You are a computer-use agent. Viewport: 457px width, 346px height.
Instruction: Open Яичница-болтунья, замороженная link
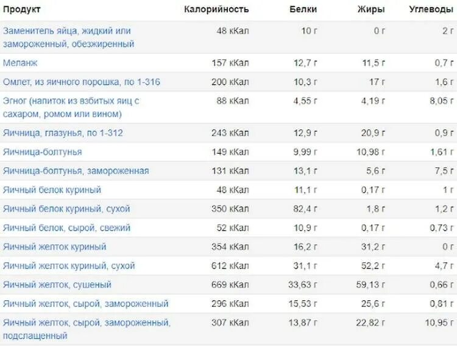pyautogui.click(x=76, y=171)
